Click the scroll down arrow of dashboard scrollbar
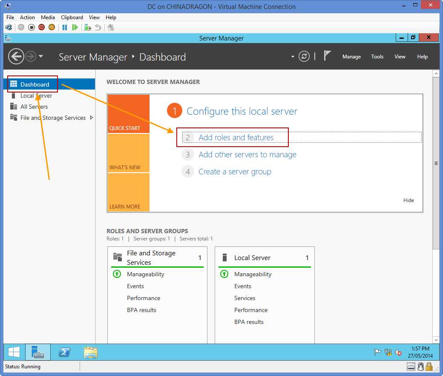 click(x=436, y=340)
